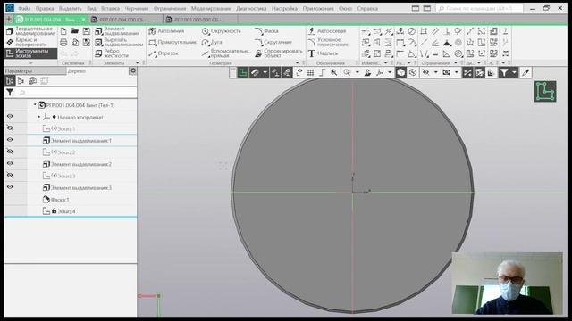The width and height of the screenshot is (572, 321).
Task: Expand the Начало координат tree node
Action: tap(39, 117)
